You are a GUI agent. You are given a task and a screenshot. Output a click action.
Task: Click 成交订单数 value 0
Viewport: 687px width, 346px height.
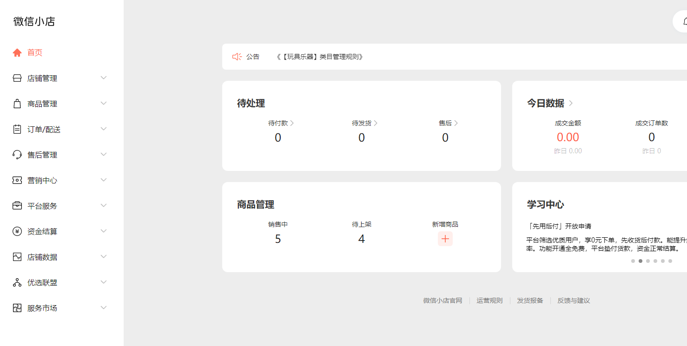[x=652, y=137]
